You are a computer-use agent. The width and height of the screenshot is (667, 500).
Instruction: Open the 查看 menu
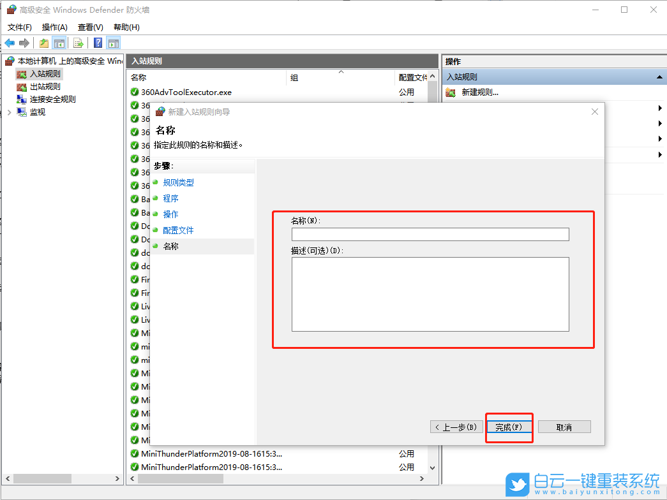click(89, 27)
